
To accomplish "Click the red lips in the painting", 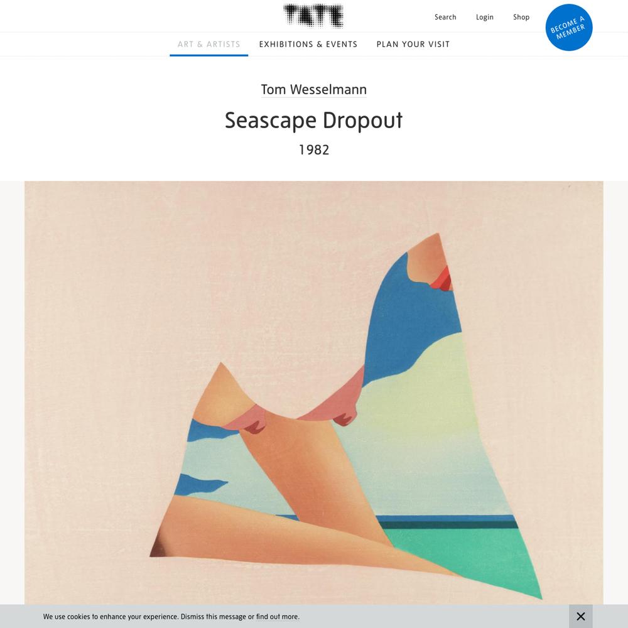I will pos(441,279).
